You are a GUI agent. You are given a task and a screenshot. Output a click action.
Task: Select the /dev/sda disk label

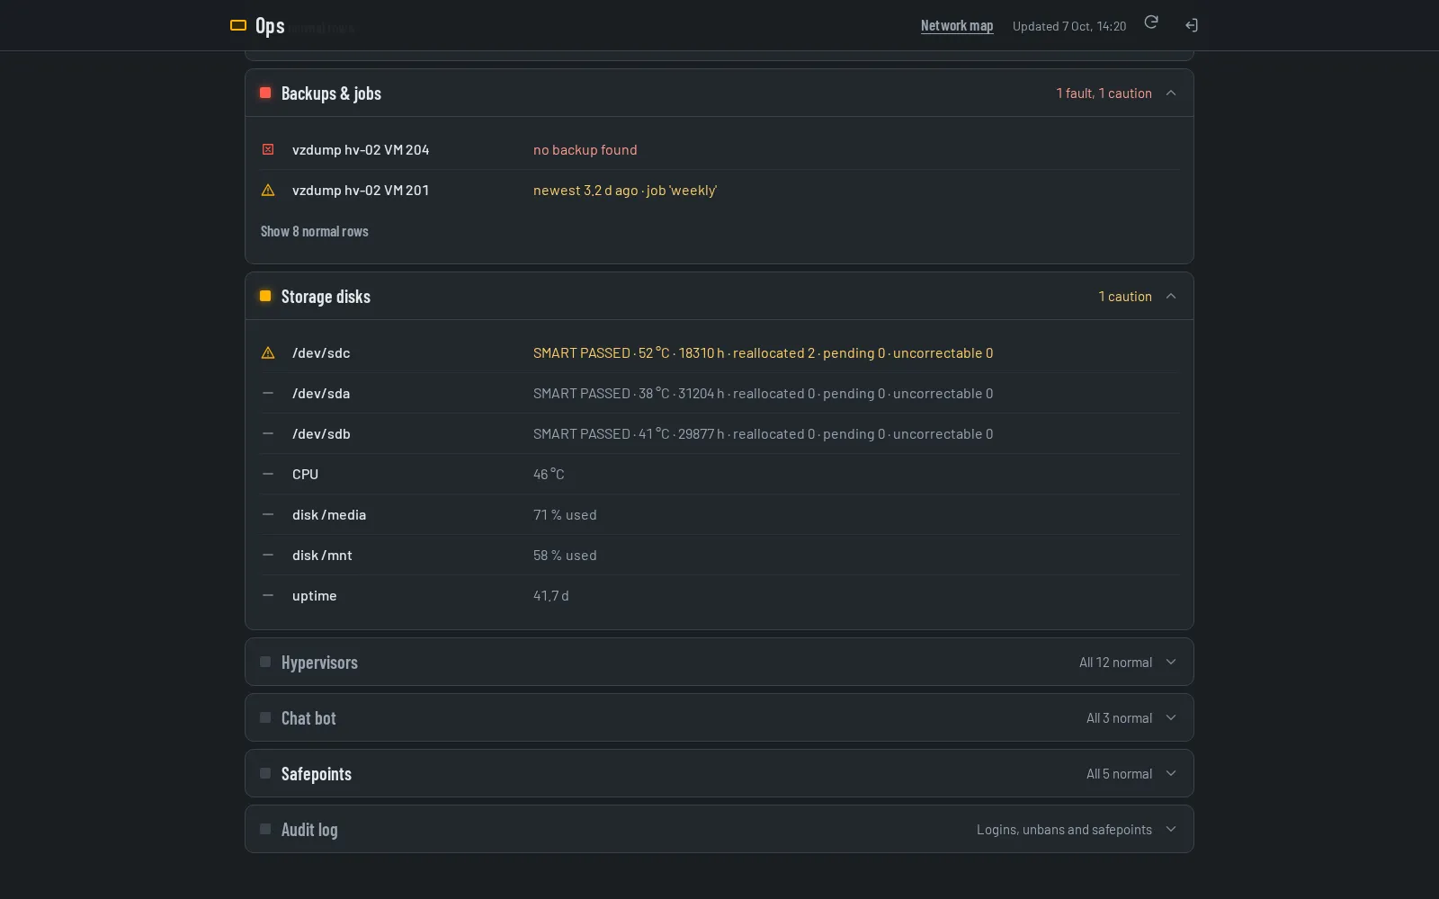321,393
